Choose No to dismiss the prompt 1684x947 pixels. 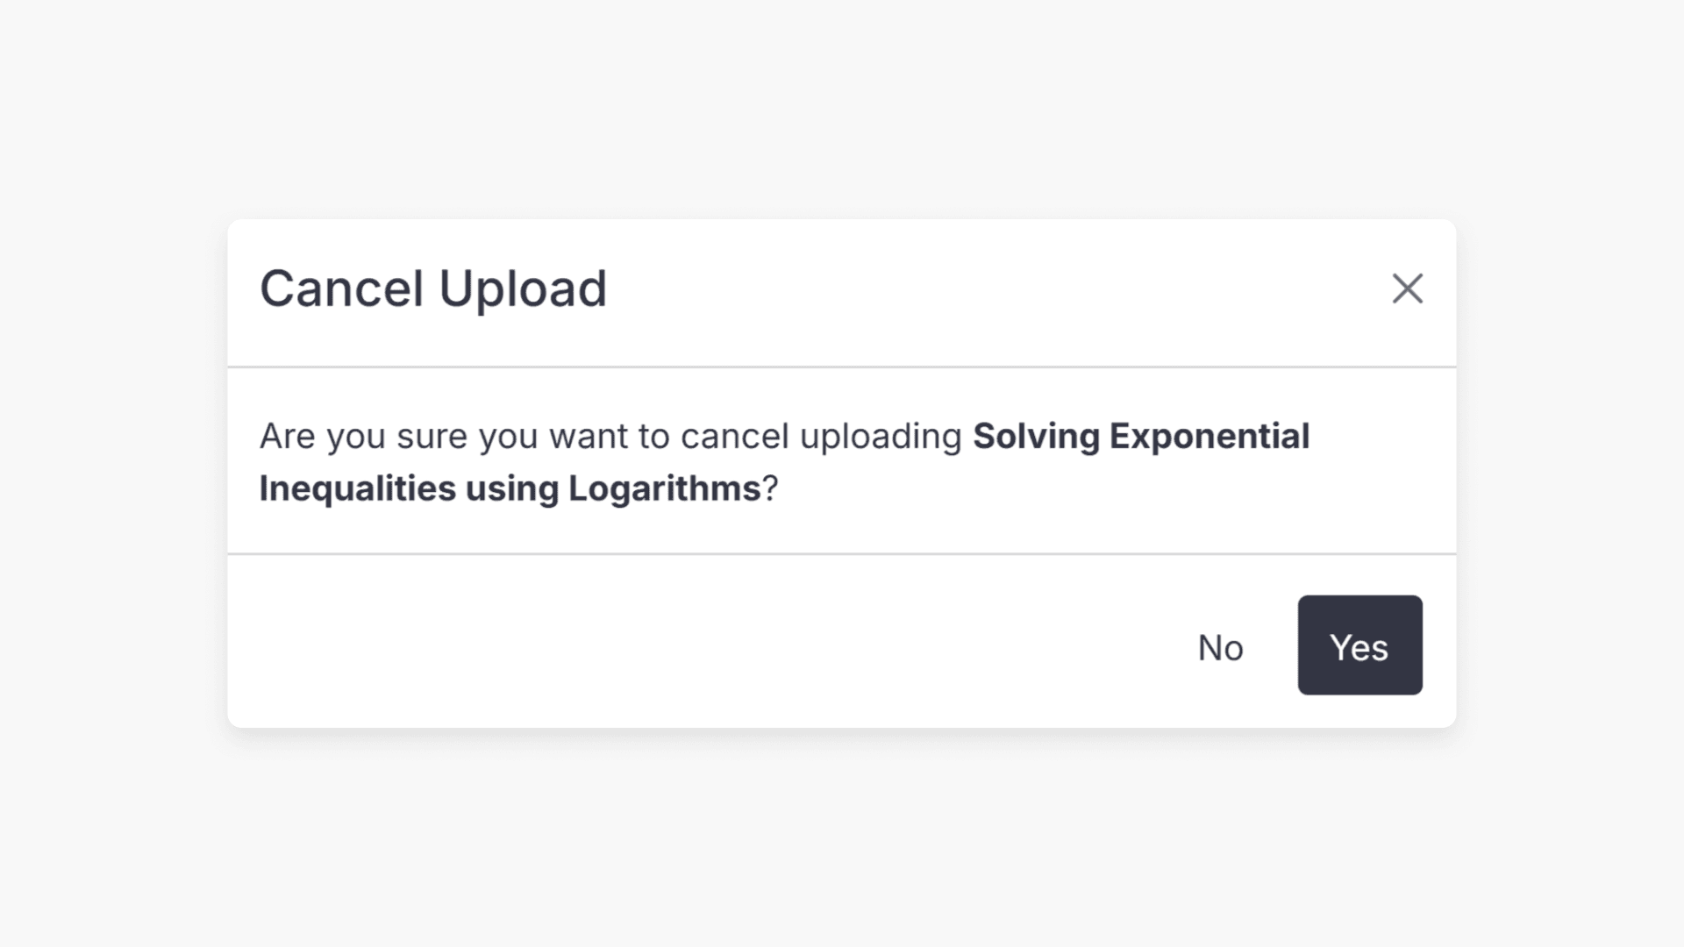coord(1220,646)
